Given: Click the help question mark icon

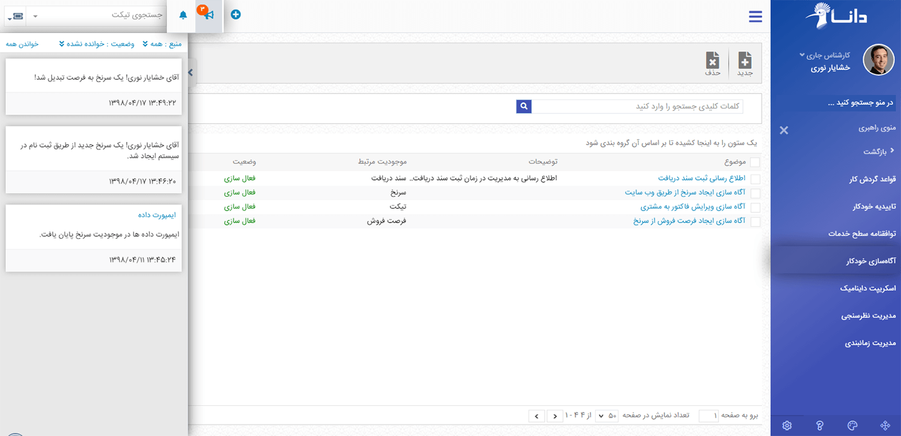Looking at the screenshot, I should coord(819,425).
